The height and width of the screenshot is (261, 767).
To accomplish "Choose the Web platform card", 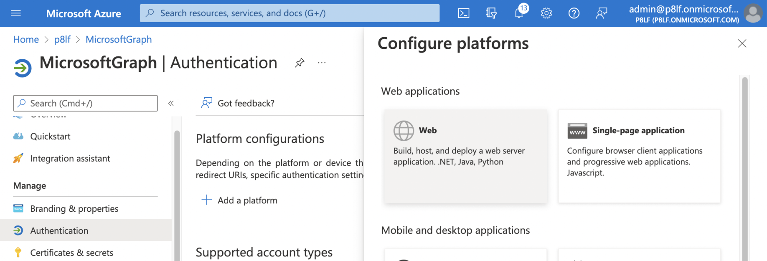I will click(465, 156).
